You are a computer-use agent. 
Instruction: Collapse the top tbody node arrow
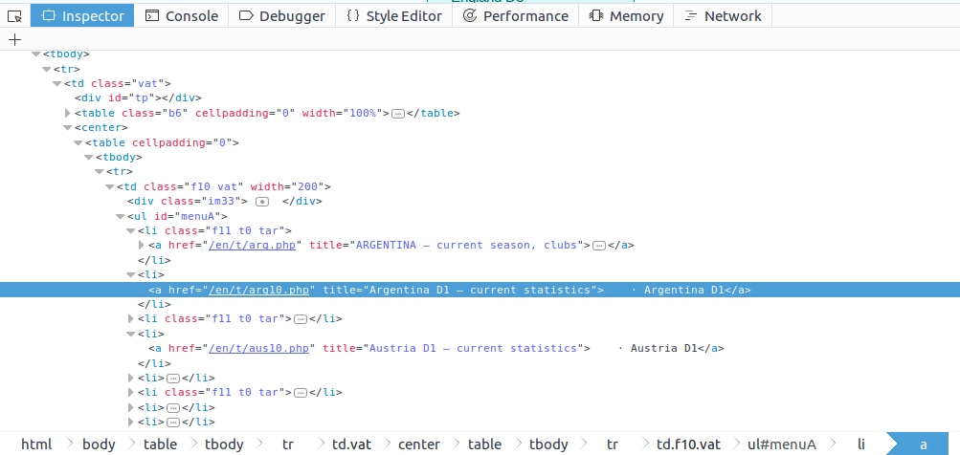36,54
